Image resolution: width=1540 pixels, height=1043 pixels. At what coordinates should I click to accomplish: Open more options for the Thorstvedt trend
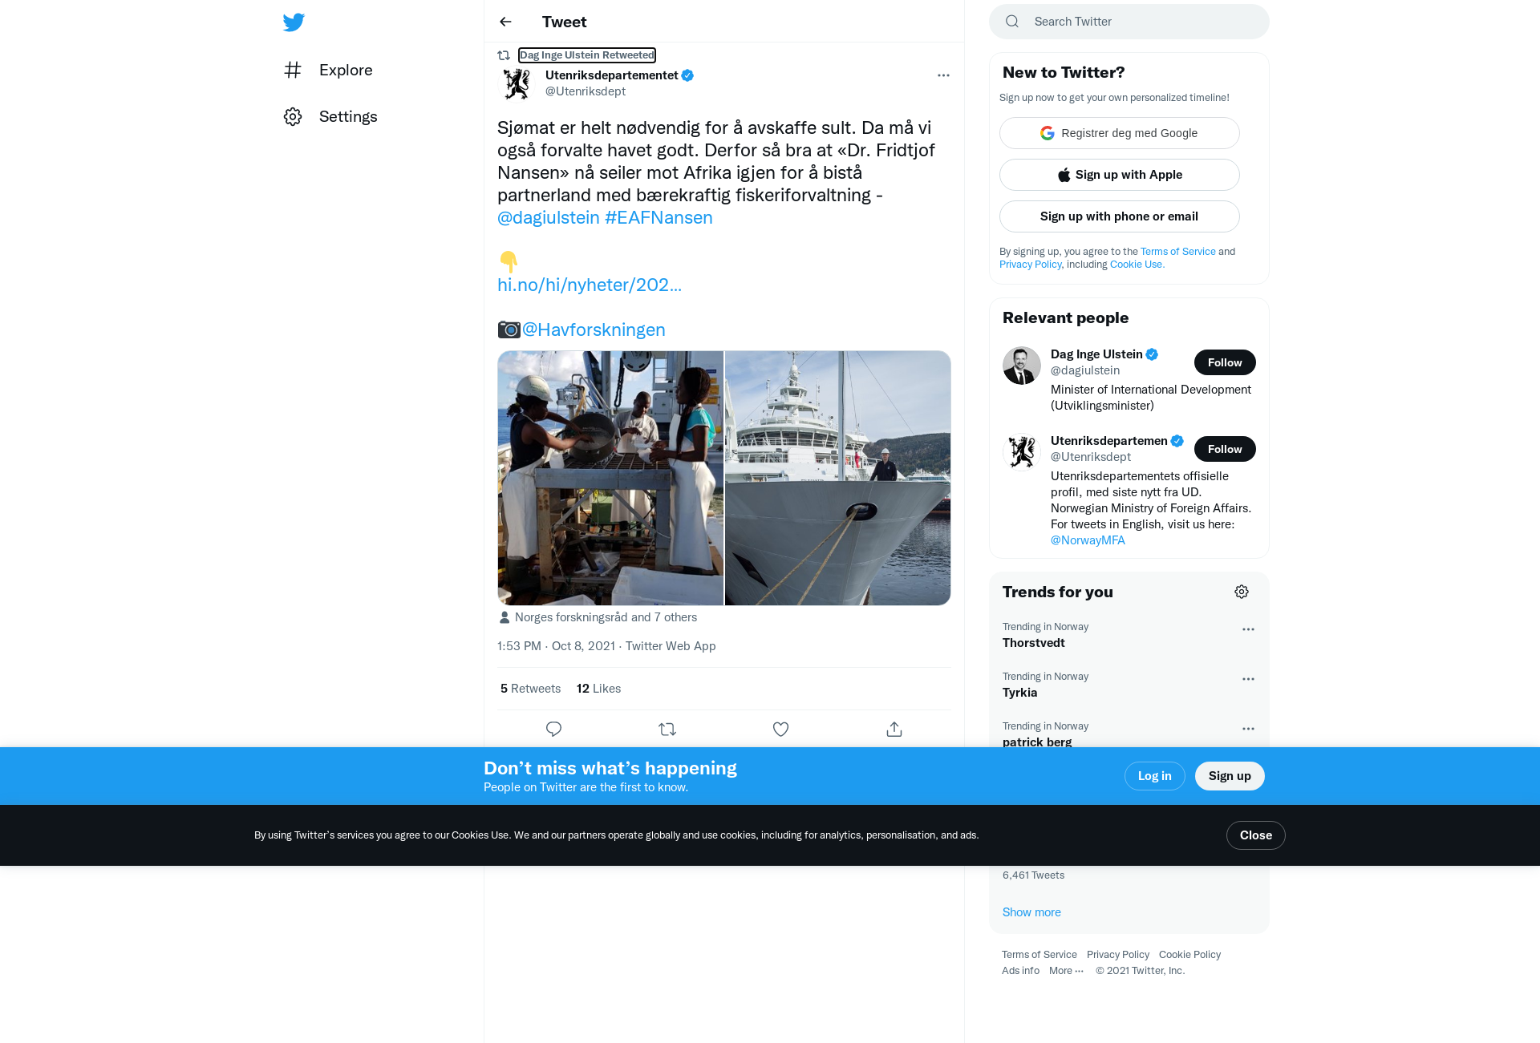click(x=1248, y=629)
